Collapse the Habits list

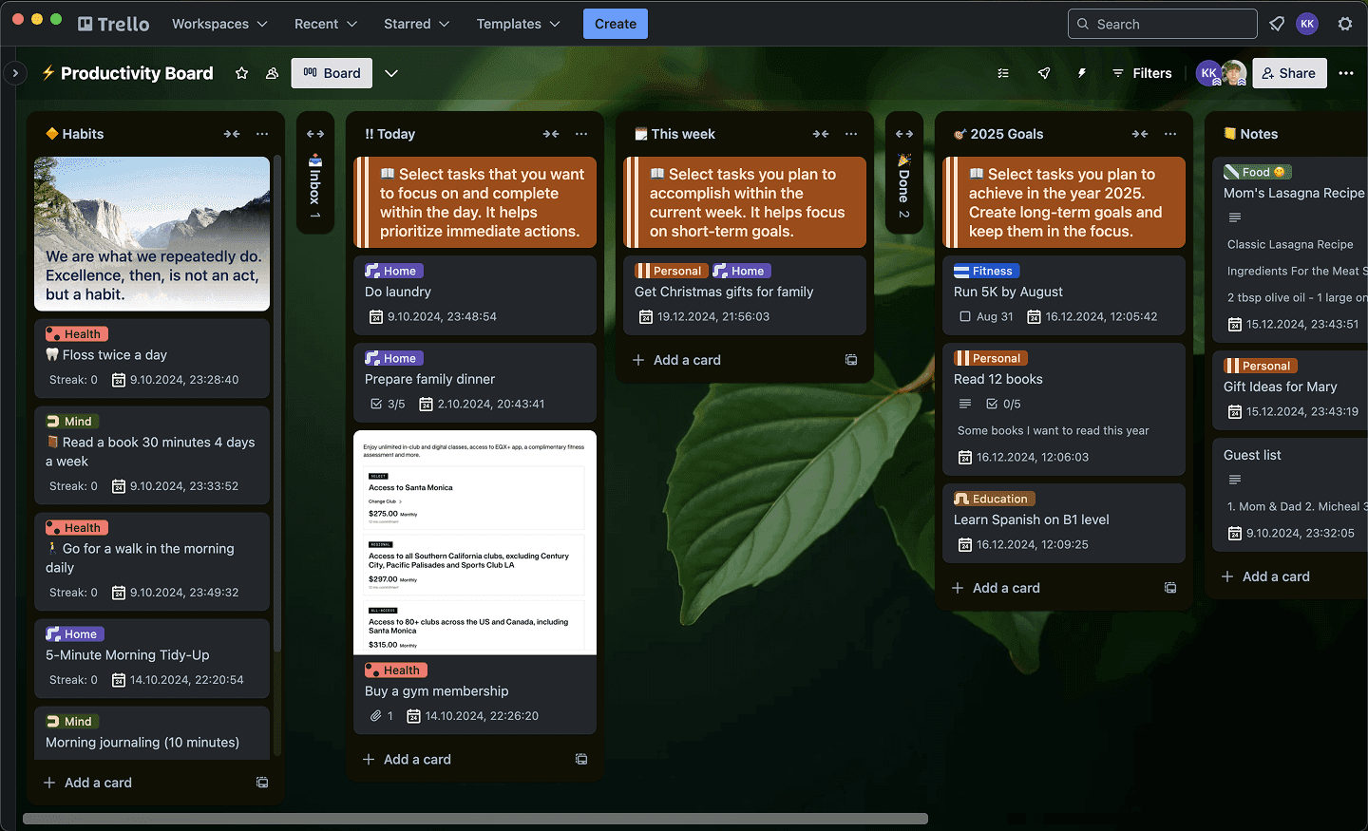pyautogui.click(x=232, y=134)
